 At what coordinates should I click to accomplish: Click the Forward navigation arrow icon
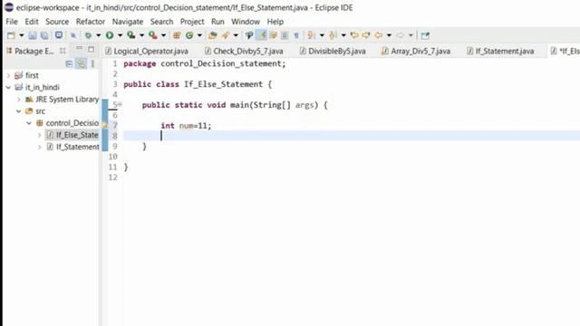[x=401, y=35]
